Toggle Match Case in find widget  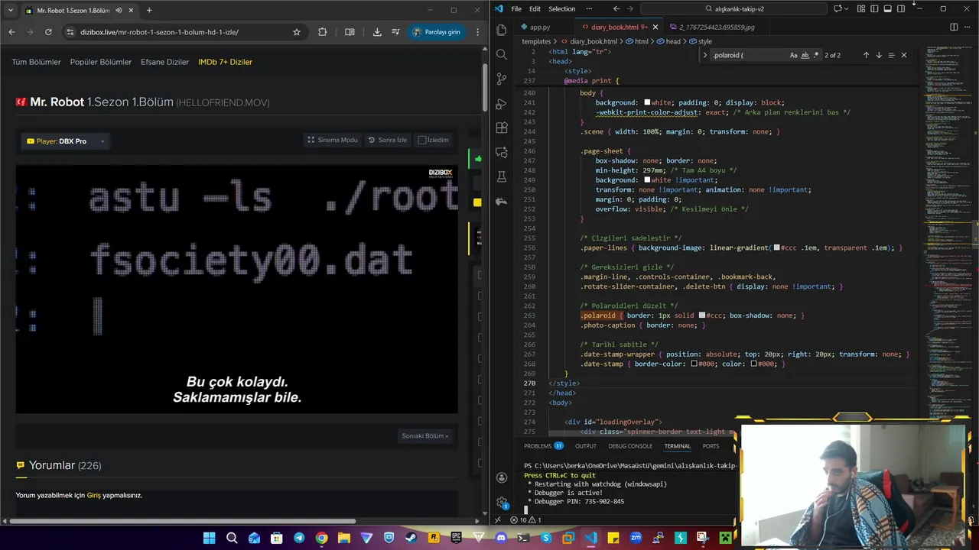click(x=793, y=55)
